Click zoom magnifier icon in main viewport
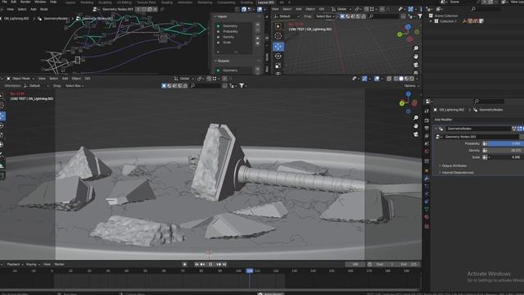This screenshot has width=524, height=295. coord(416,118)
